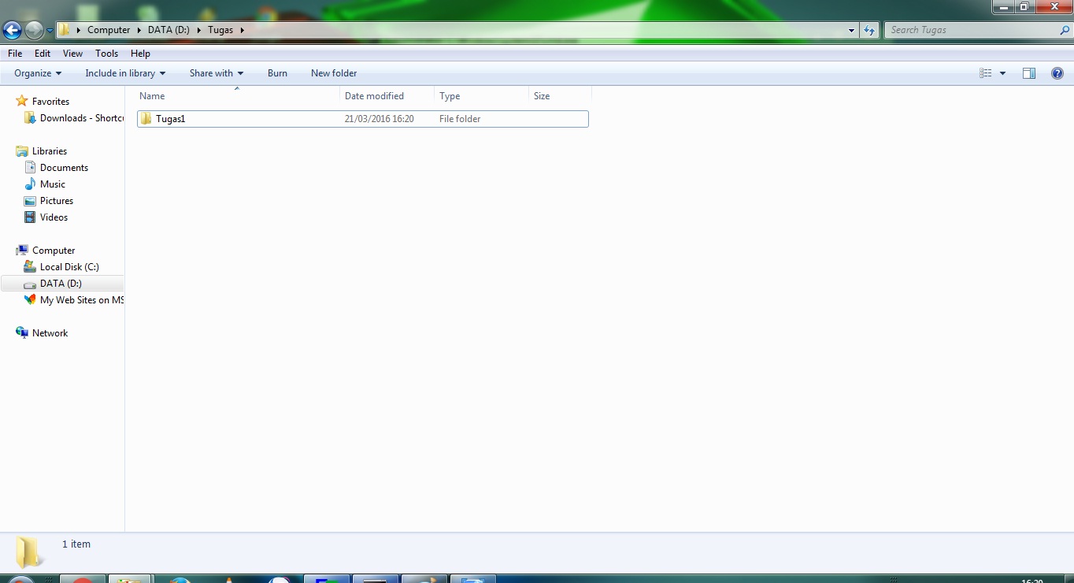1074x583 pixels.
Task: Open Windows Explorer Help via the question-mark icon
Action: (1058, 72)
